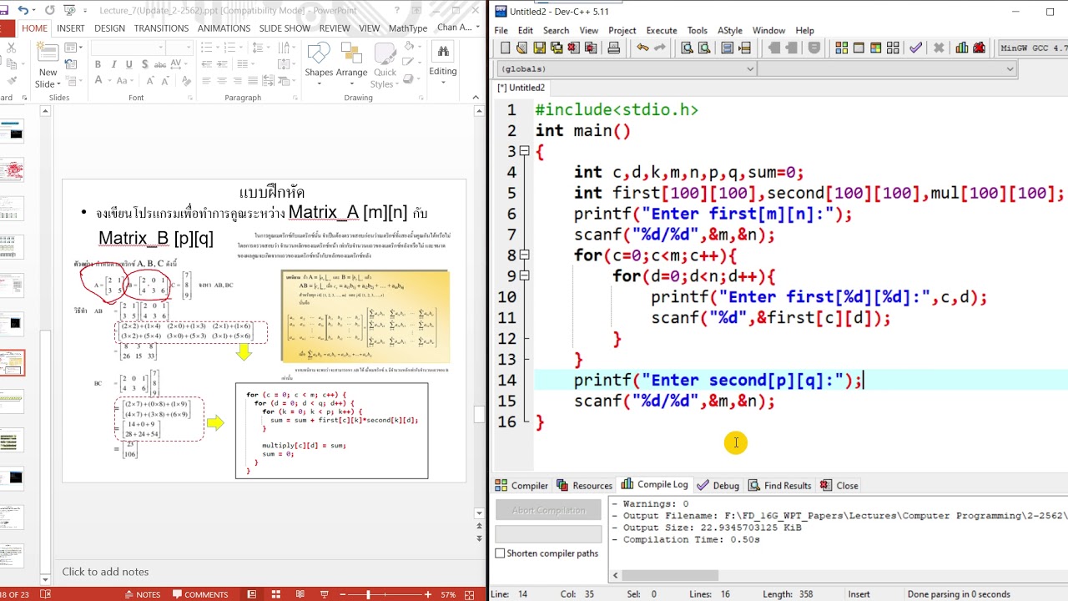The image size is (1068, 601).
Task: Fit slide to current window icon
Action: [x=471, y=594]
